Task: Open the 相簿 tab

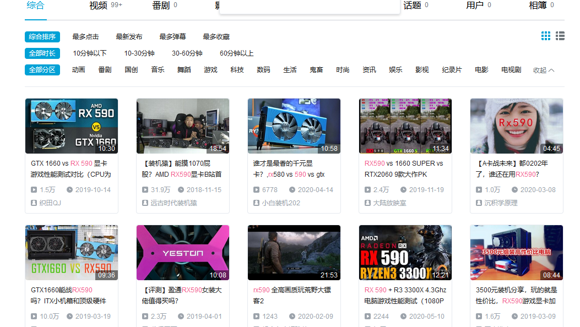Action: click(x=541, y=5)
